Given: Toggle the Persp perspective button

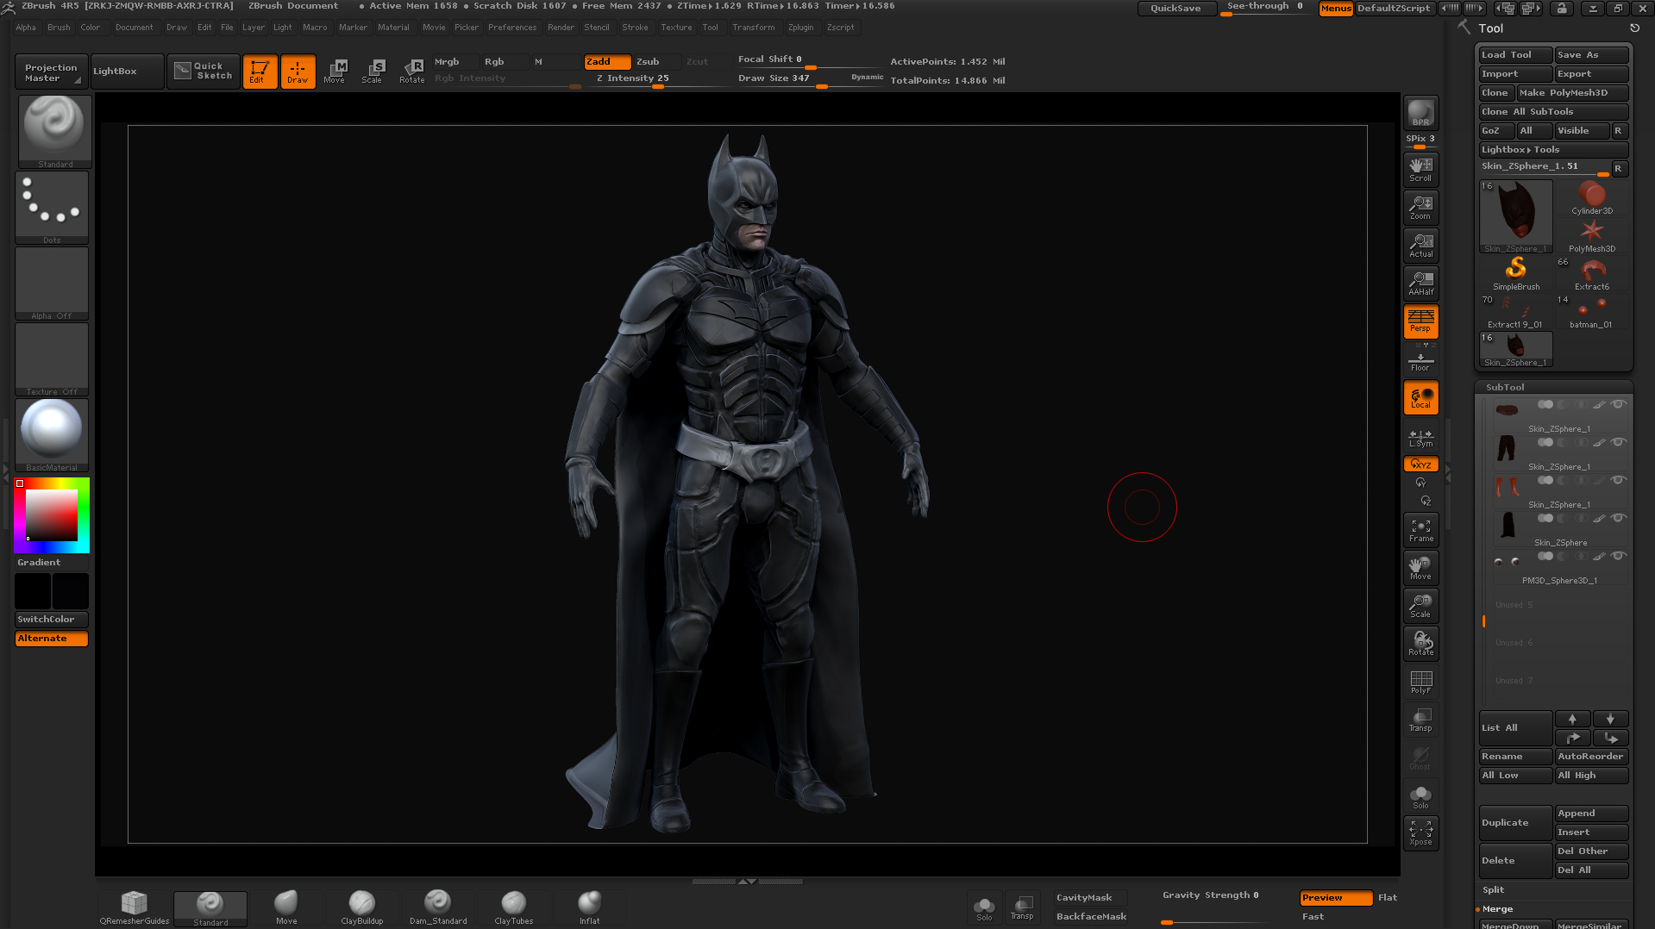Looking at the screenshot, I should point(1420,321).
